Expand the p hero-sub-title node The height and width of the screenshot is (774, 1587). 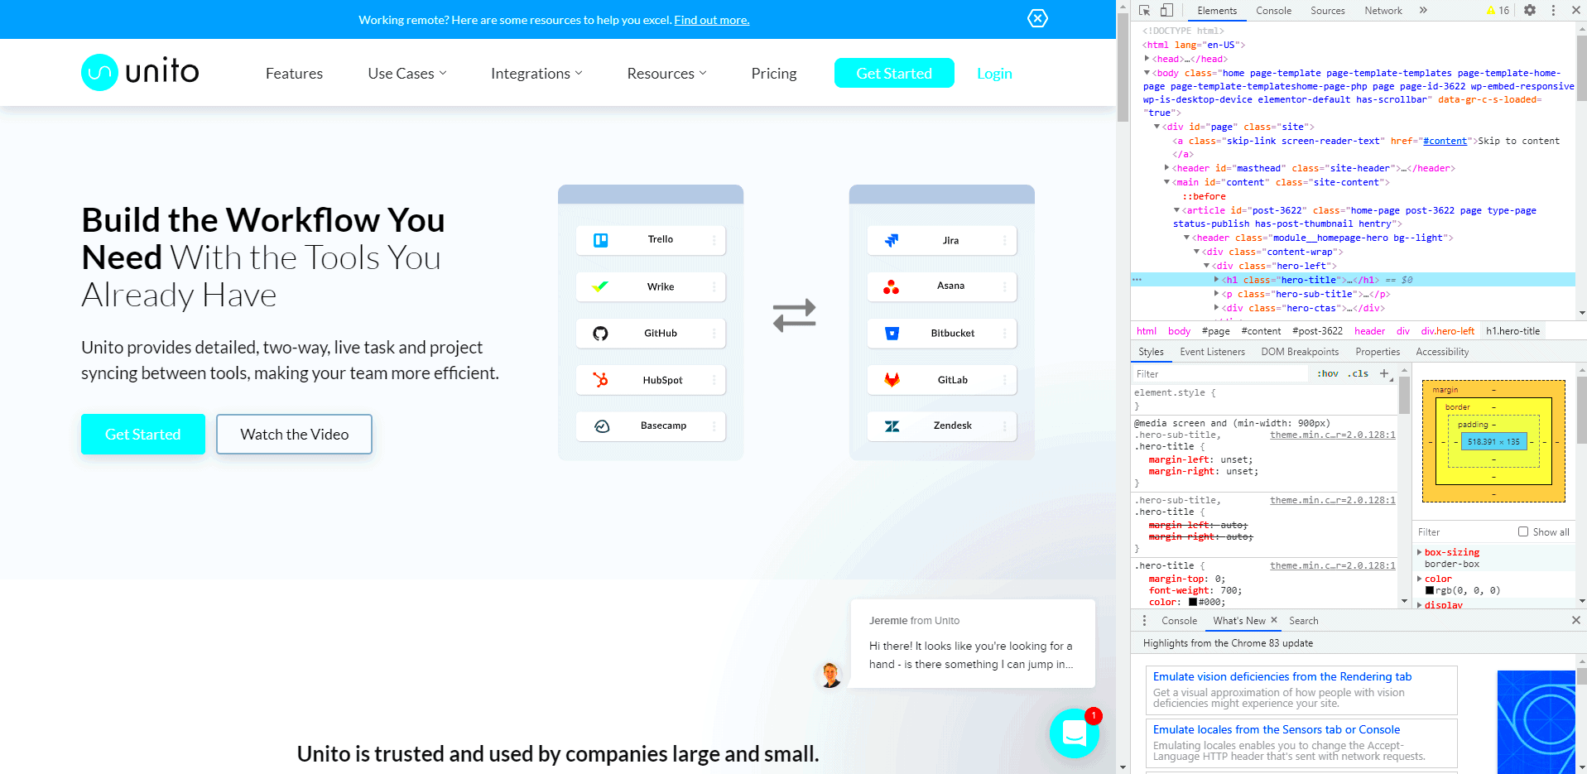[x=1217, y=294]
